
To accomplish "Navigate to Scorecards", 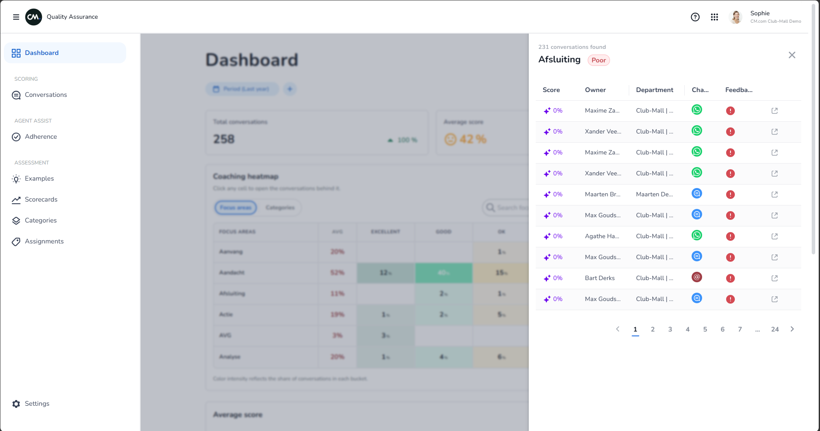I will point(65,200).
